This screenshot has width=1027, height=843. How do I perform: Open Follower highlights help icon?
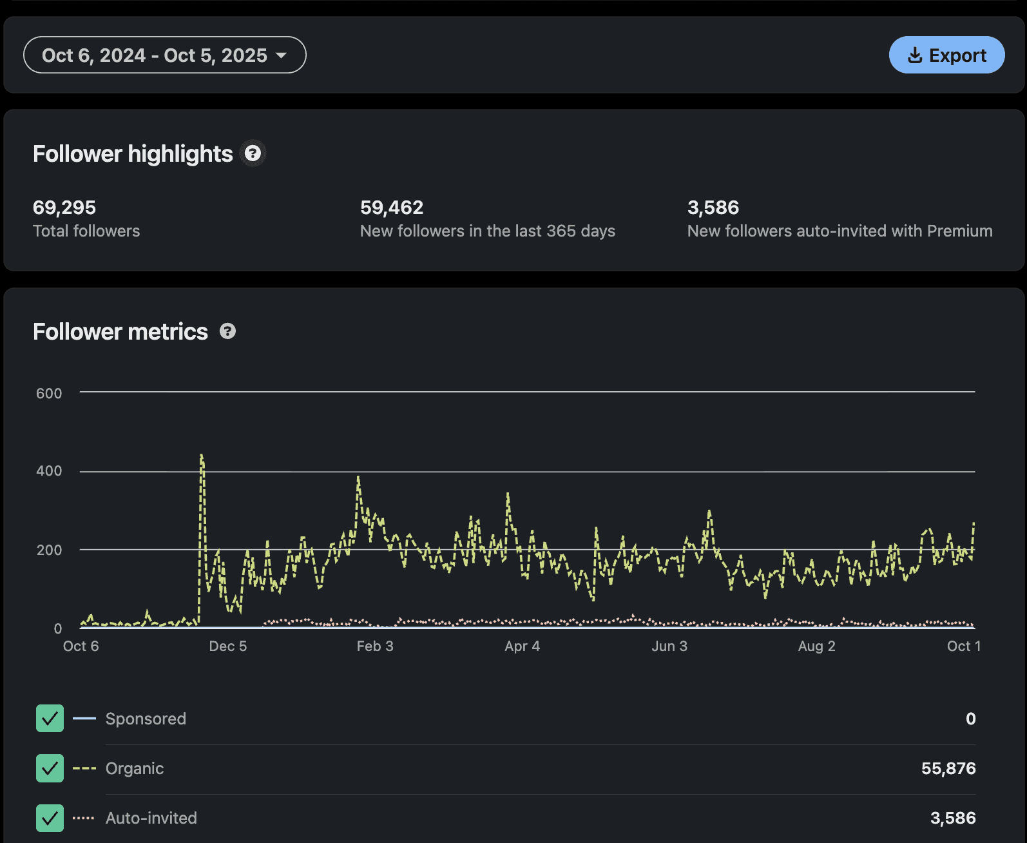253,153
